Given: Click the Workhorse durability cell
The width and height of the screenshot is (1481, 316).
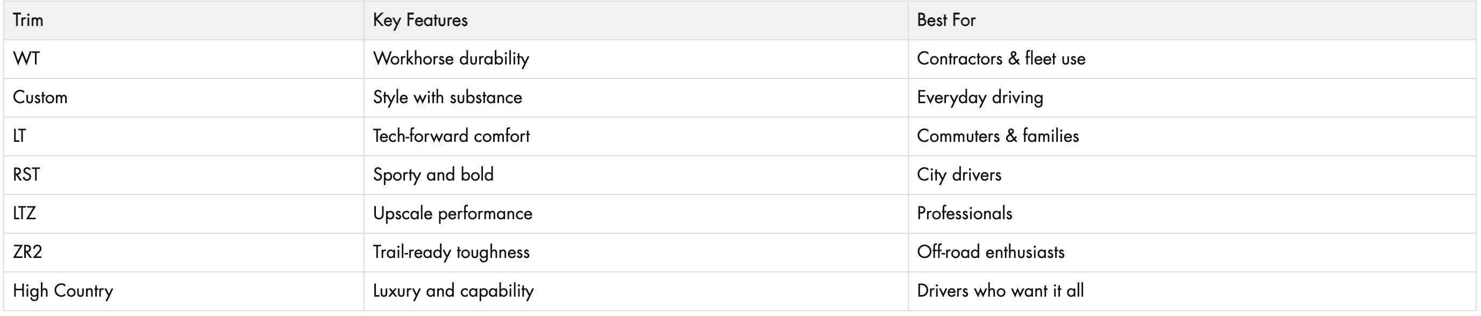Looking at the screenshot, I should coord(451,59).
